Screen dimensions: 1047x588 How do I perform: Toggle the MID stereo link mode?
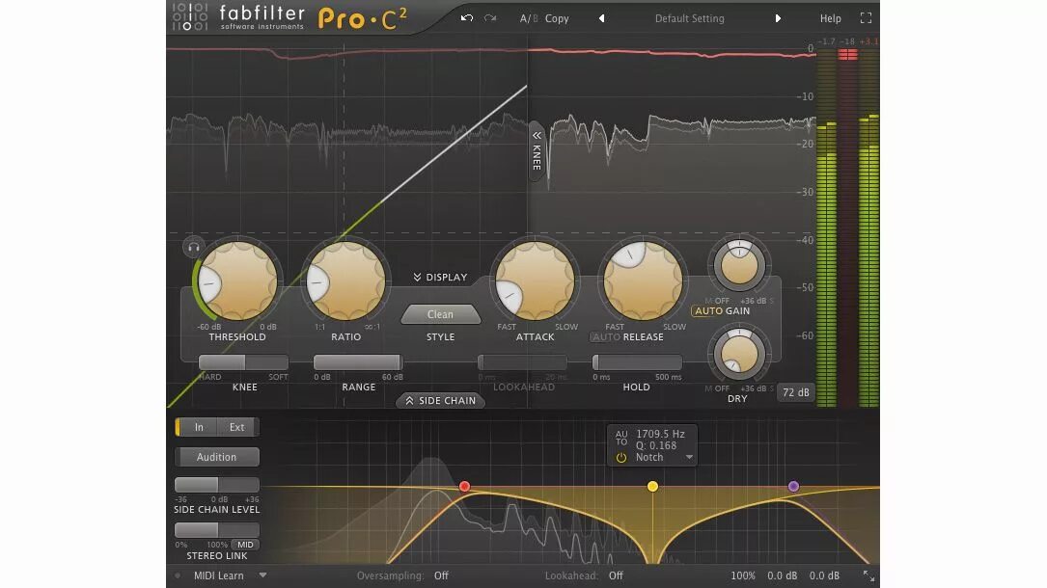click(246, 545)
